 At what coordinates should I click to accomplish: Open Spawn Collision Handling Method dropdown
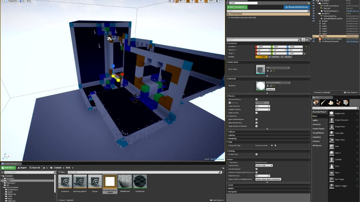coord(268,179)
